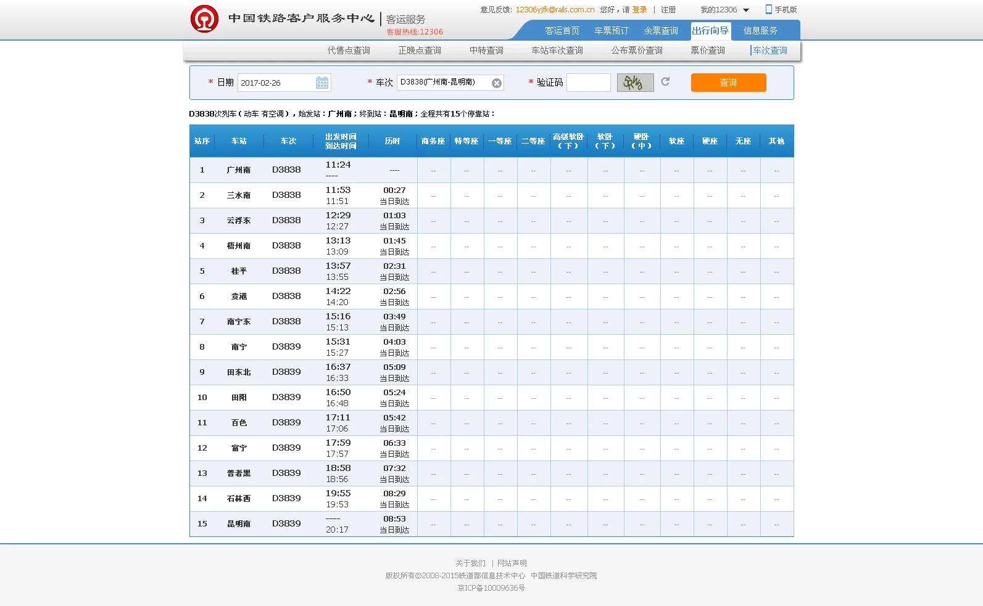Expand the 我的12306 dropdown menu
The image size is (983, 606).
click(x=746, y=10)
